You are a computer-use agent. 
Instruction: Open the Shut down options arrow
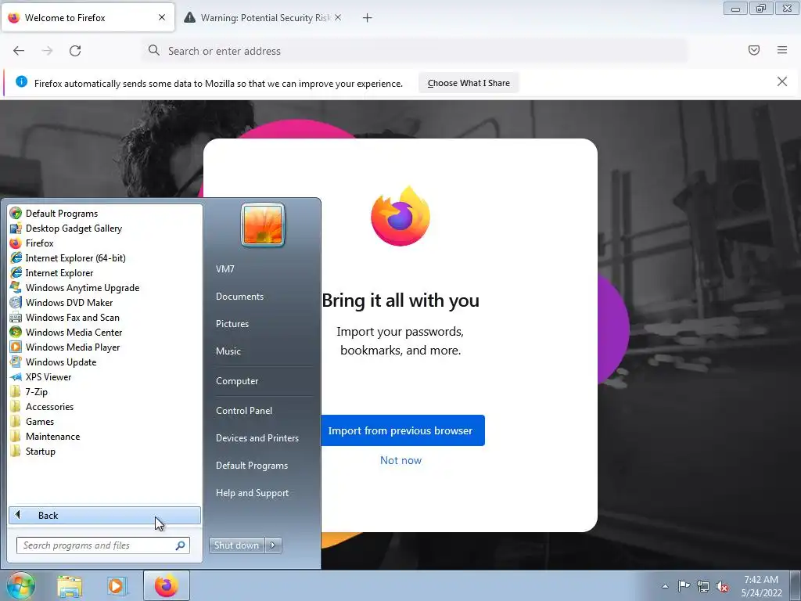pyautogui.click(x=273, y=545)
